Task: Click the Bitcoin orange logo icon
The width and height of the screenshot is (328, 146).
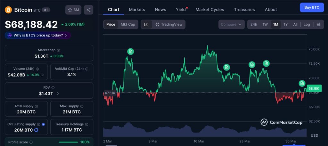Action: [x=8, y=10]
